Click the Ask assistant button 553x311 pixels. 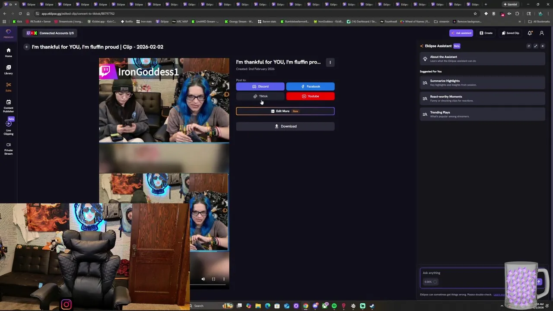tap(461, 33)
